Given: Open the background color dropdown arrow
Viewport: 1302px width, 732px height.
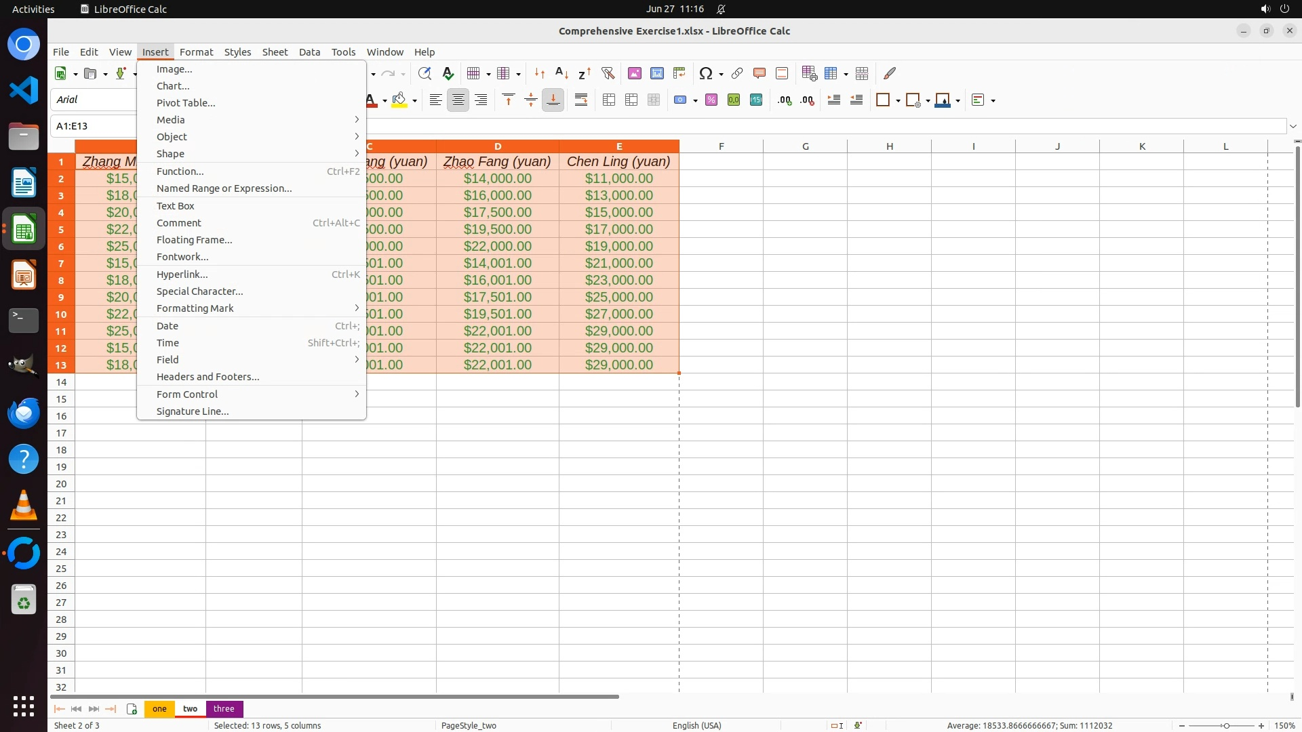Looking at the screenshot, I should point(414,101).
